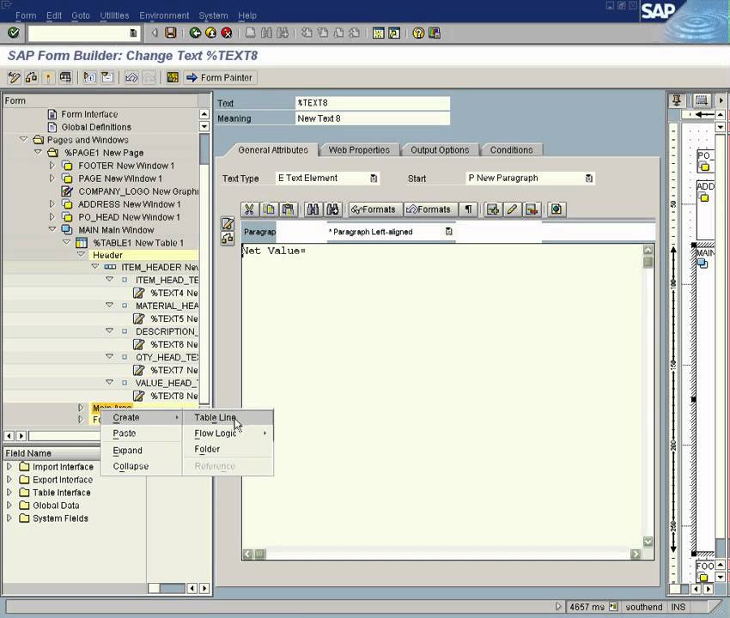This screenshot has width=730, height=618.
Task: Click the Help question mark icon
Action: [418, 33]
